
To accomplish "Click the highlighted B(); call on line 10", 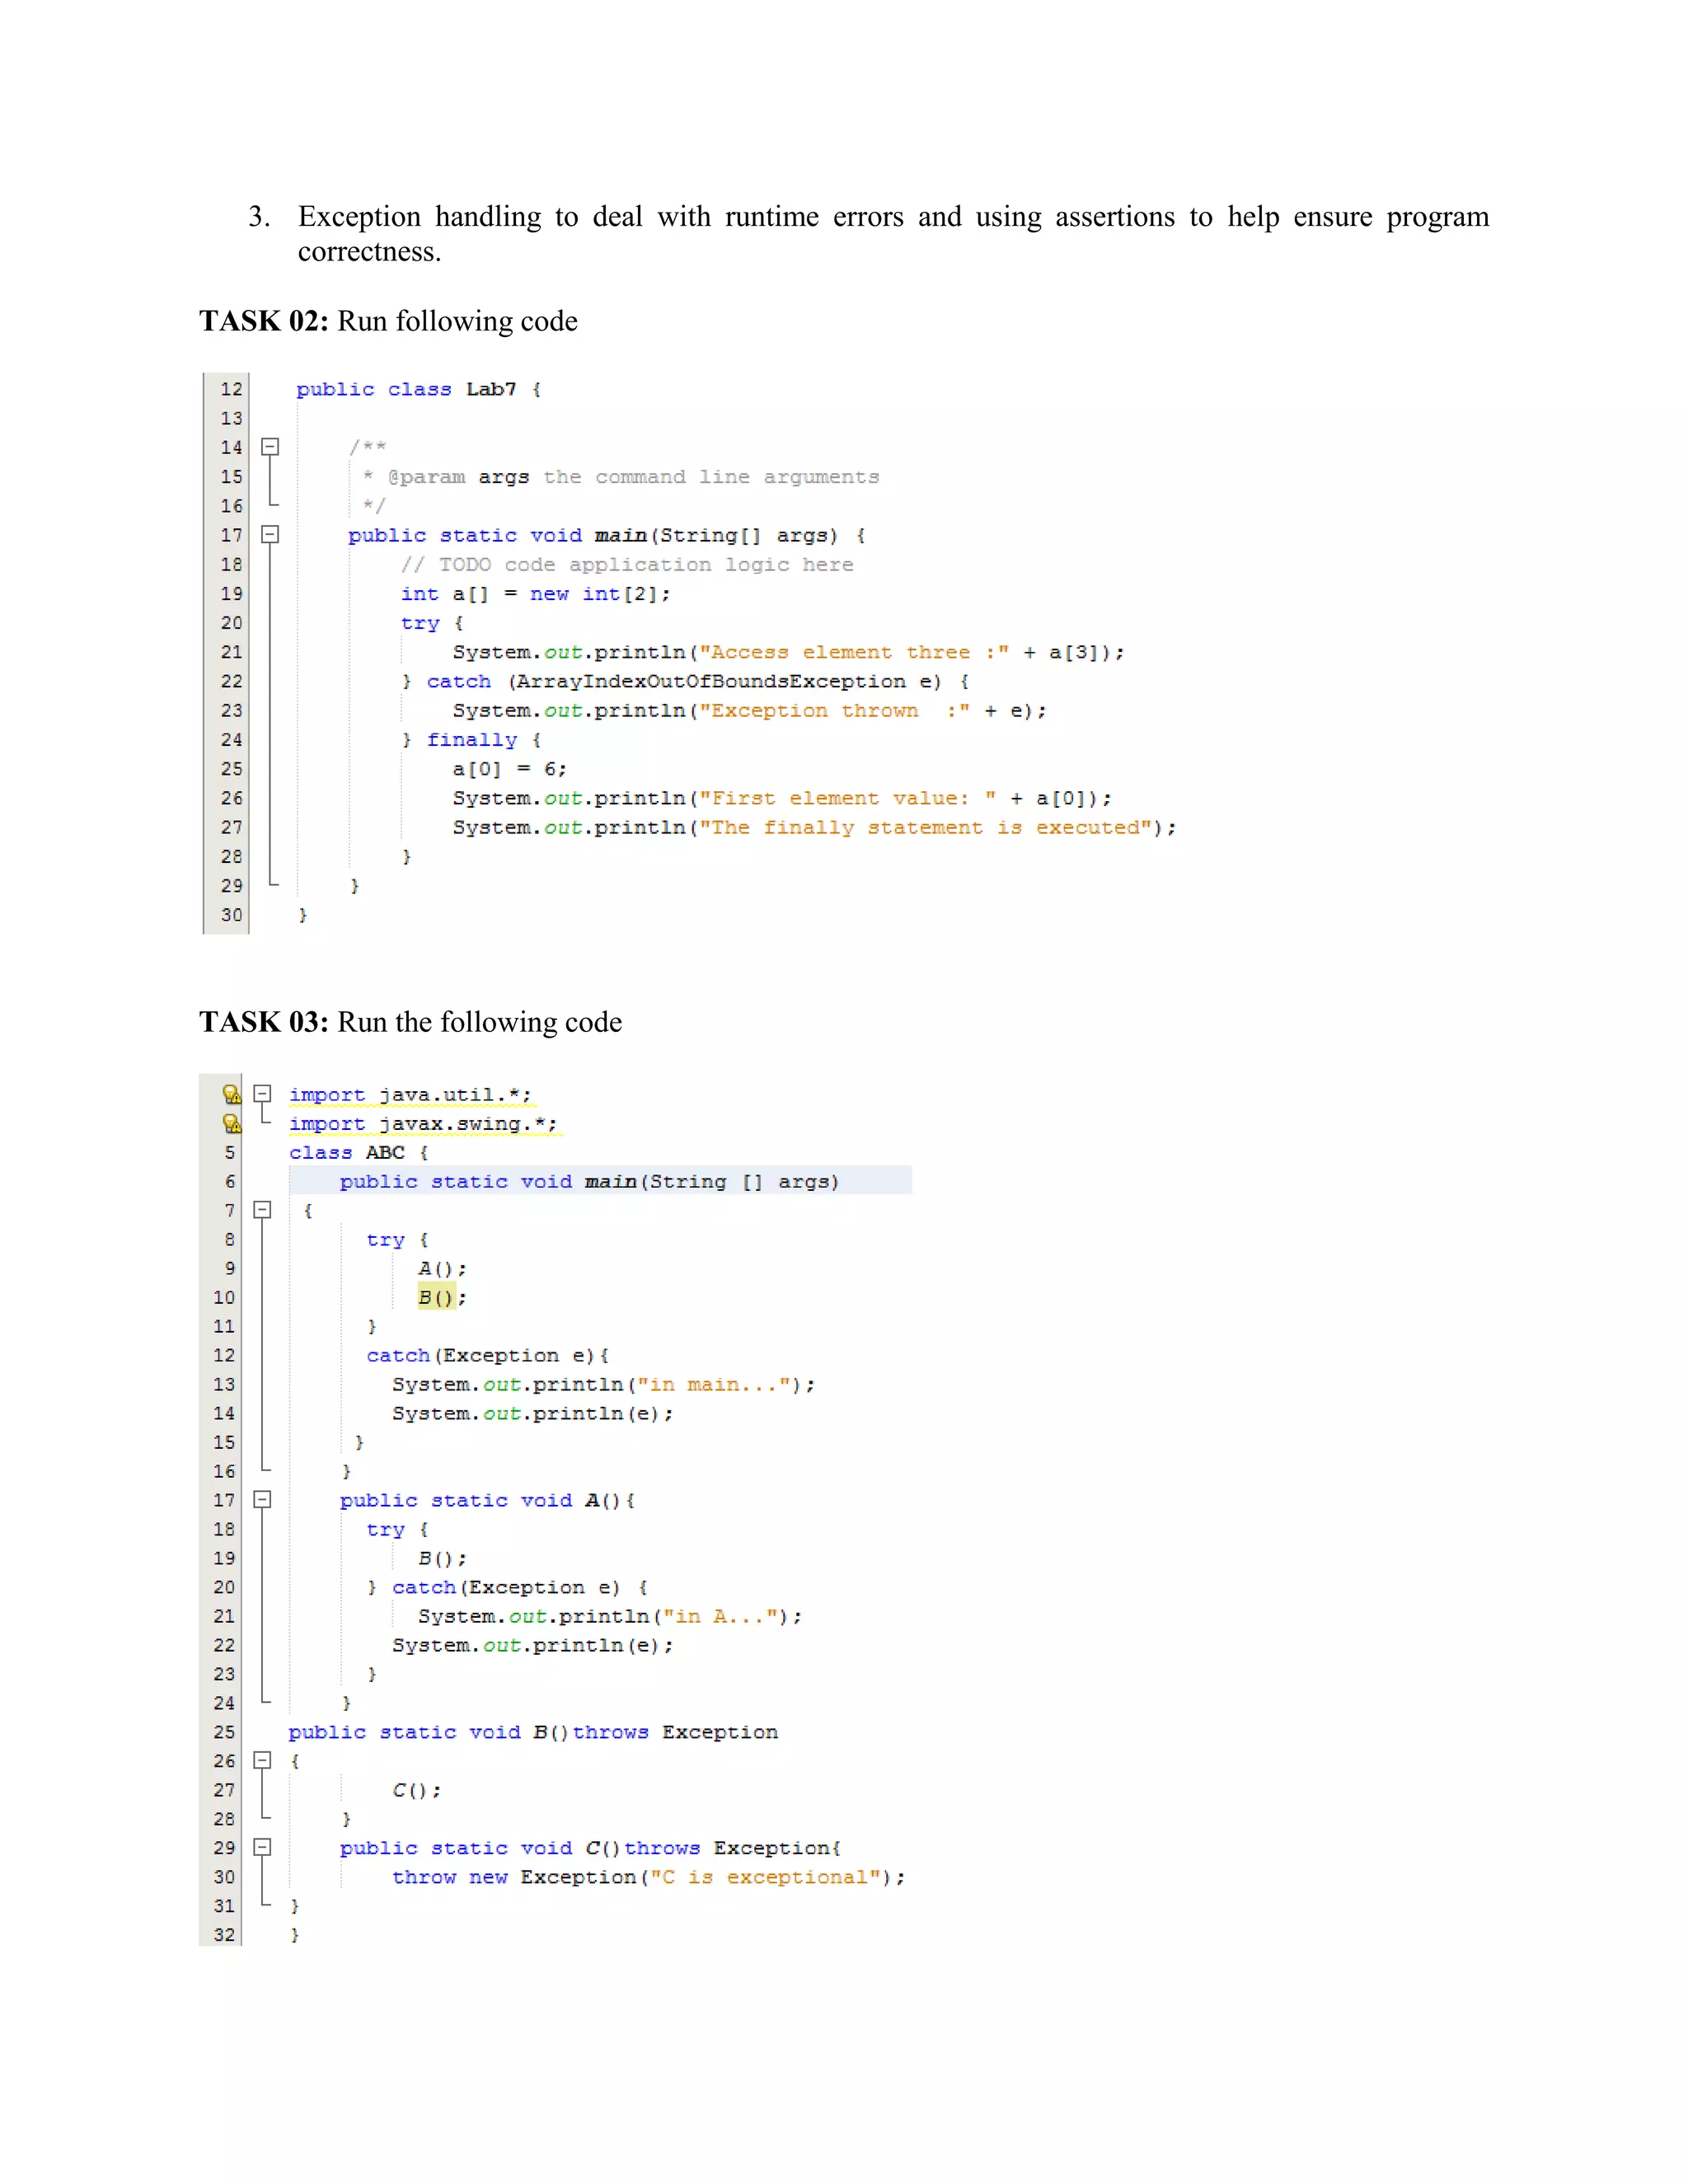I will coord(442,1298).
